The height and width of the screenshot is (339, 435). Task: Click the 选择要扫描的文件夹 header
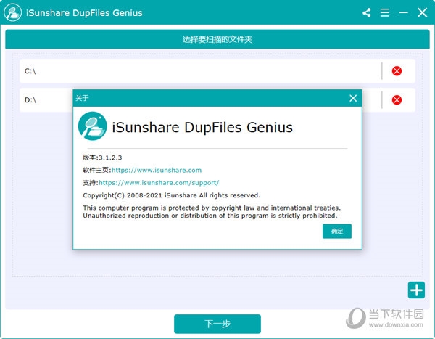[x=217, y=39]
